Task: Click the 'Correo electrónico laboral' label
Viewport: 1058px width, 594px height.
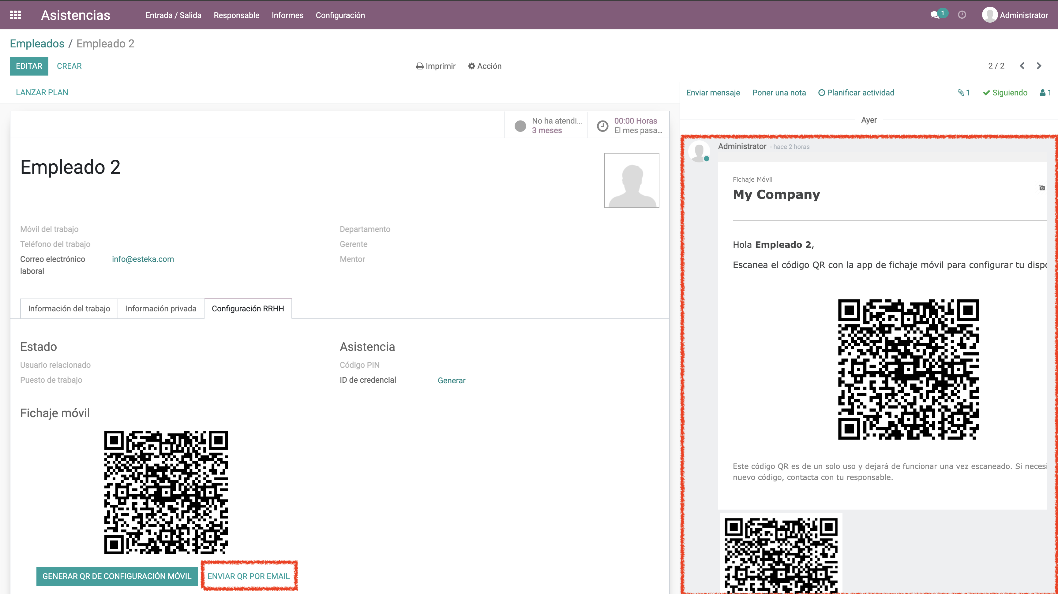Action: [53, 265]
